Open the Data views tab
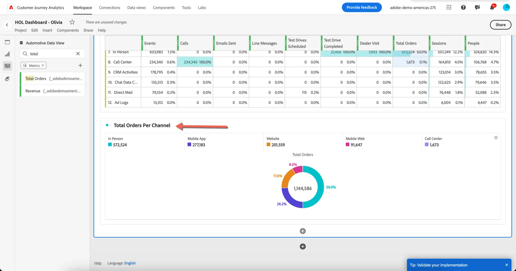This screenshot has width=516, height=271. pyautogui.click(x=136, y=7)
